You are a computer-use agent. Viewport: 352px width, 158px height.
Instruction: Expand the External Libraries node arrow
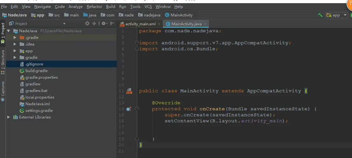[9, 117]
